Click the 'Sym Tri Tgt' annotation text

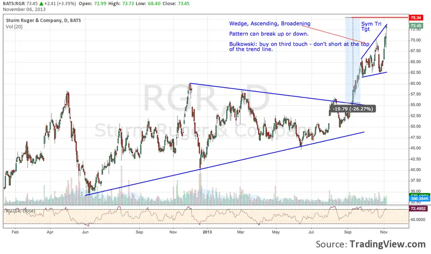tap(371, 26)
